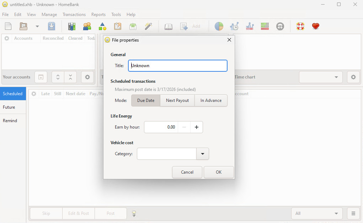Open the categories manager icon
Image resolution: width=363 pixels, height=223 pixels.
102,26
